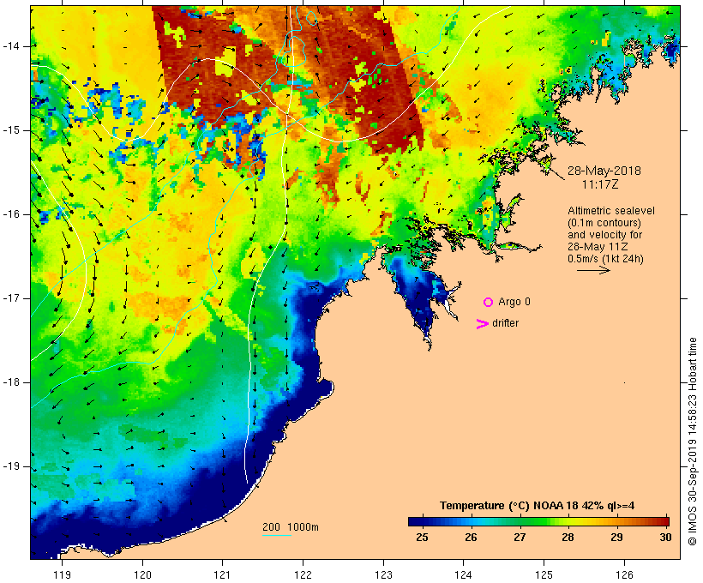Click the dark blue end of color bar
Image resolution: width=703 pixels, height=583 pixels.
click(415, 521)
